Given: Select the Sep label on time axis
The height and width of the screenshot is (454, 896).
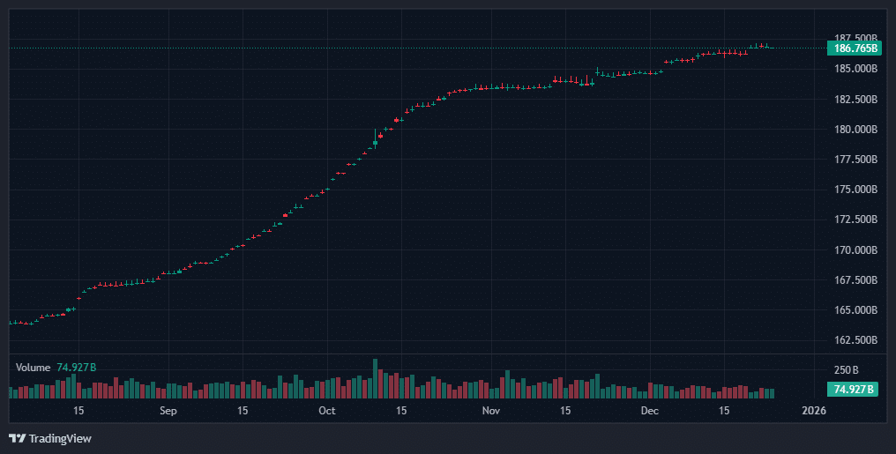Looking at the screenshot, I should (168, 411).
